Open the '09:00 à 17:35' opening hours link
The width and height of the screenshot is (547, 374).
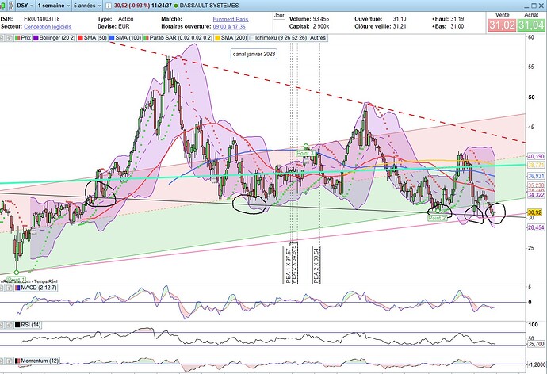click(x=229, y=26)
